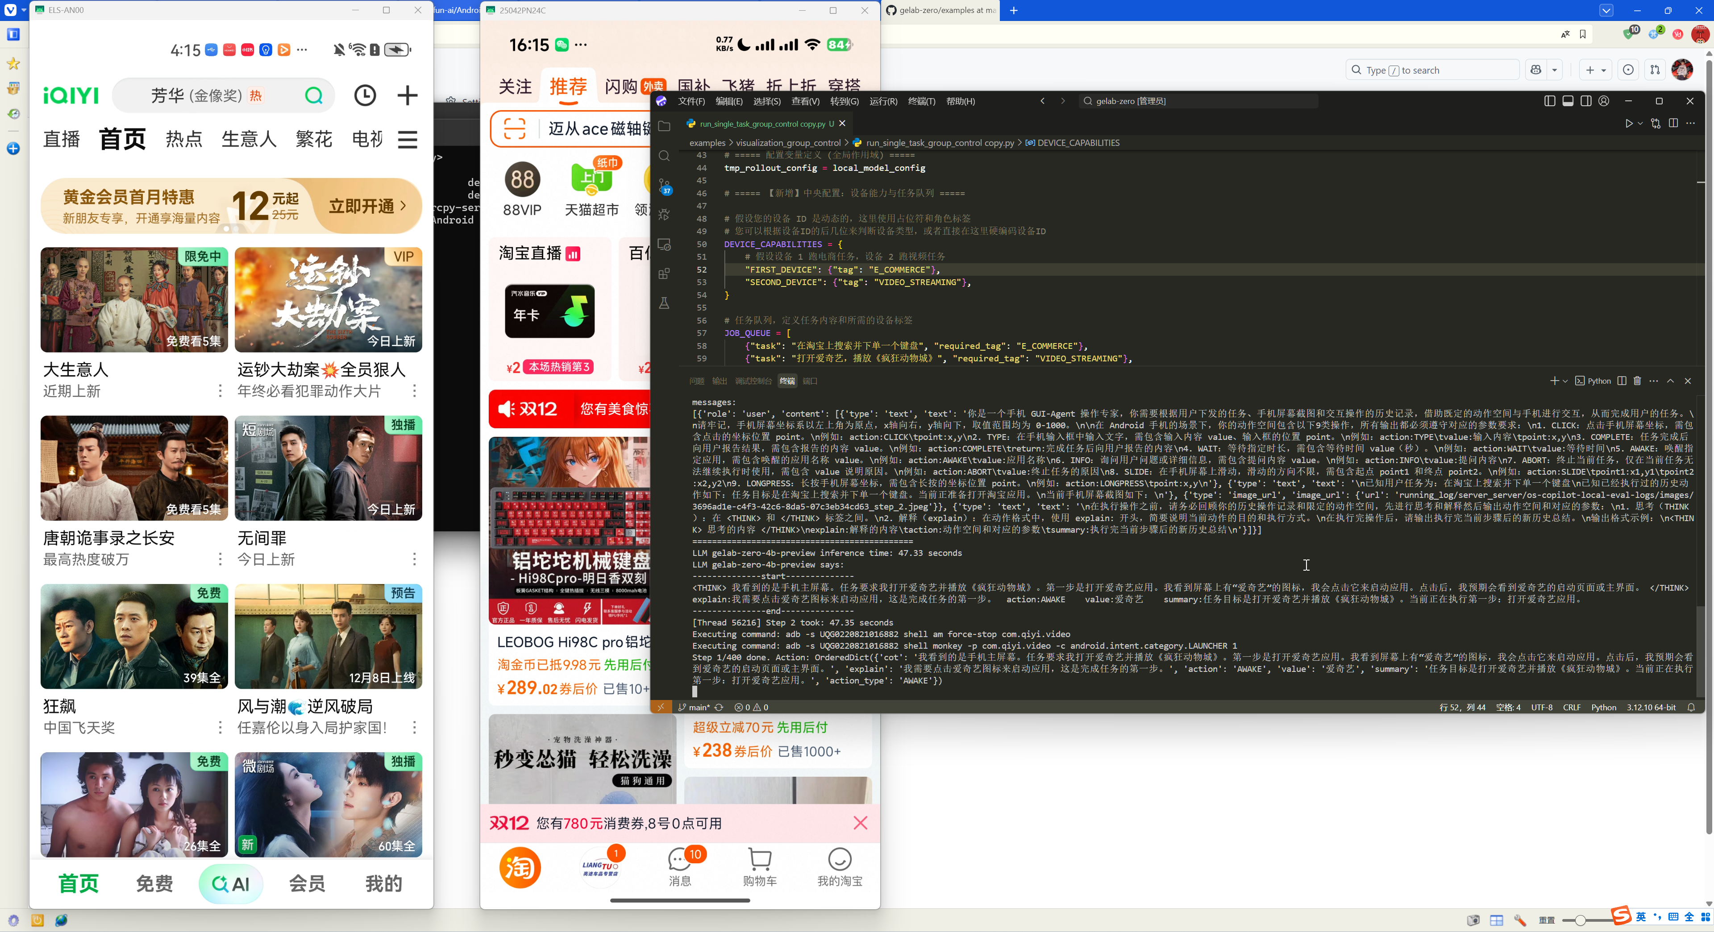
Task: Open new terminal launch profile dropdown
Action: tap(1565, 381)
